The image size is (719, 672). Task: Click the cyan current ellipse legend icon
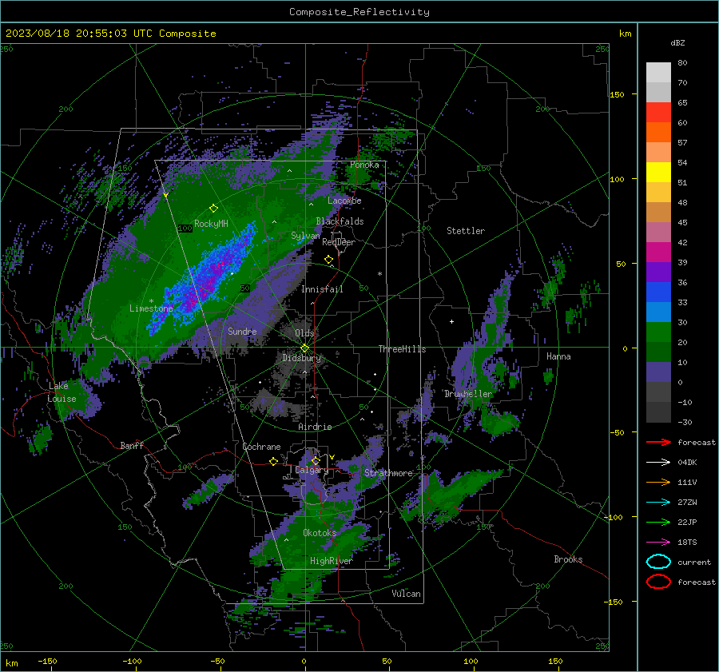(x=658, y=562)
